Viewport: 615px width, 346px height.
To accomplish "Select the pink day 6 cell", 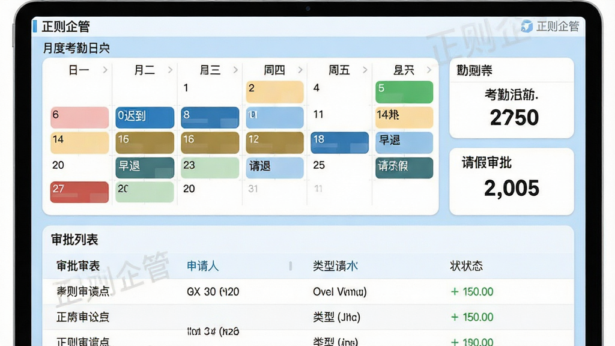I will point(80,117).
